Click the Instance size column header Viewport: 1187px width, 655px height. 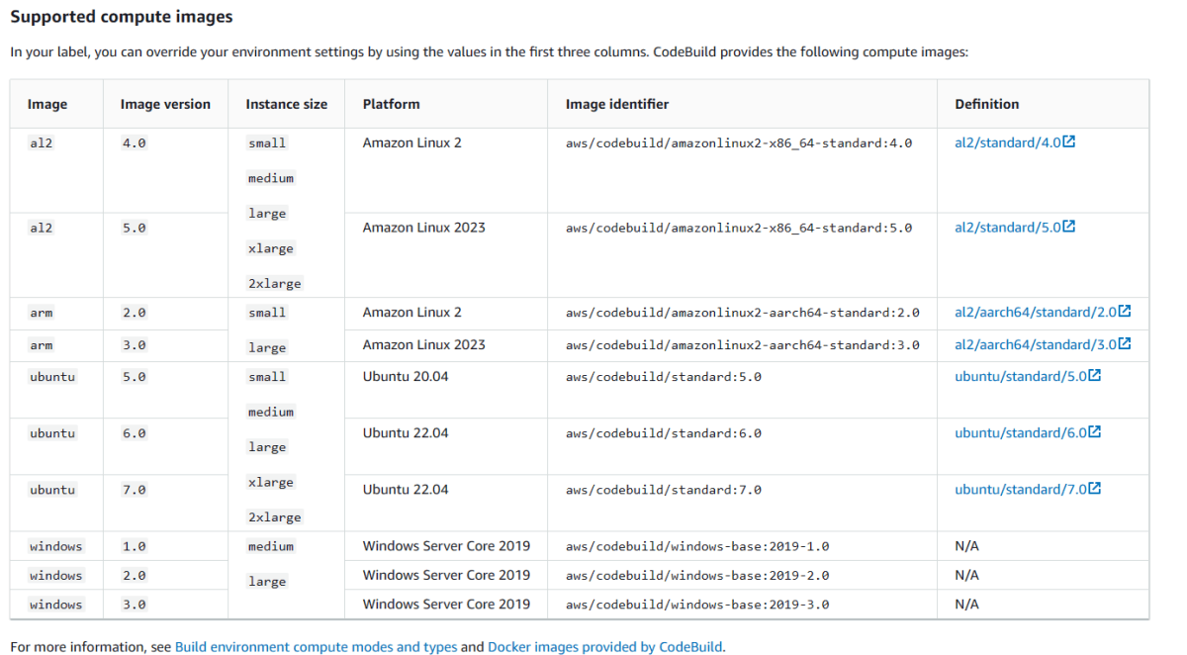click(287, 104)
